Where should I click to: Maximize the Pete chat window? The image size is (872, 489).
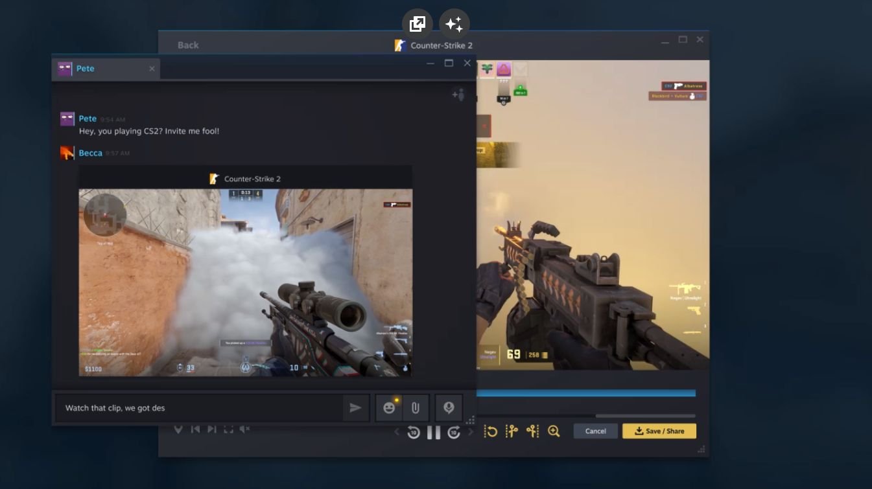point(449,63)
